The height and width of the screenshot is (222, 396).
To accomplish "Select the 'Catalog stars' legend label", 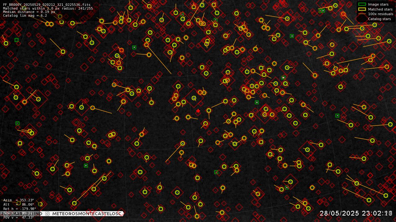I will pyautogui.click(x=379, y=19).
